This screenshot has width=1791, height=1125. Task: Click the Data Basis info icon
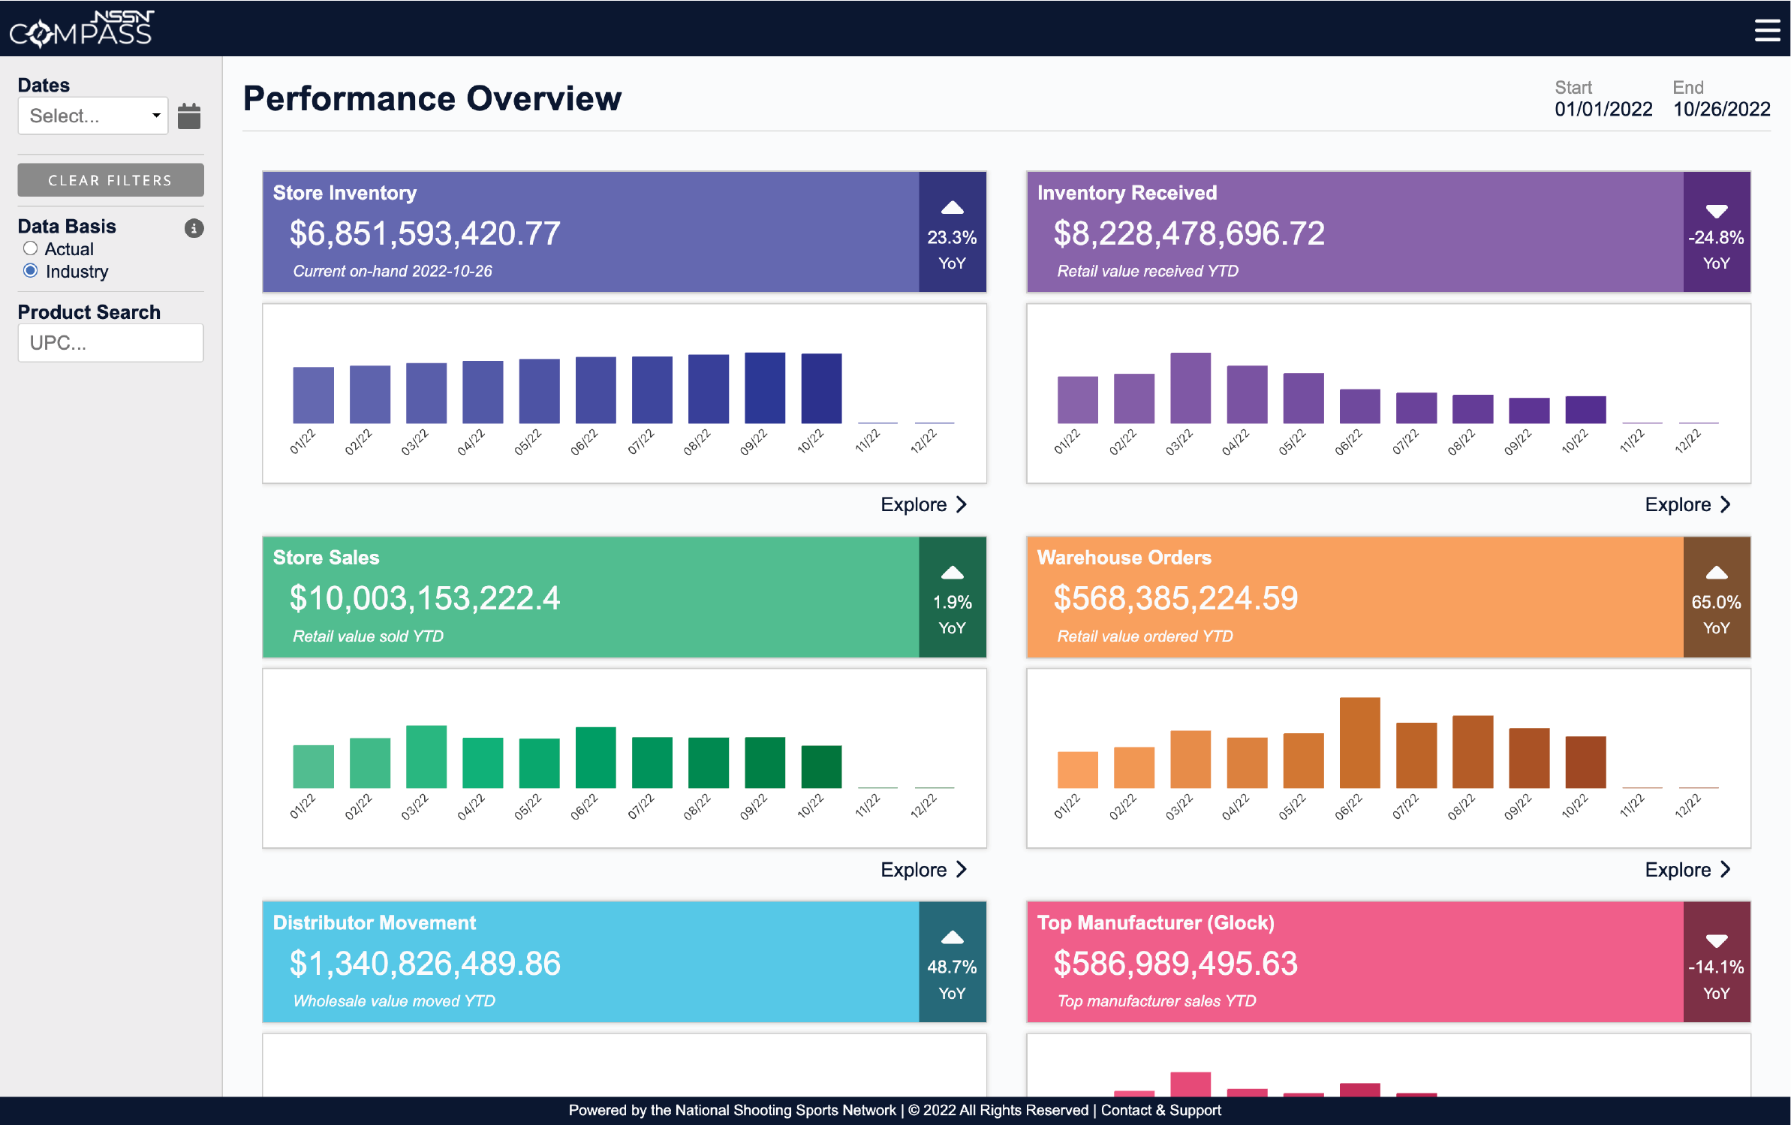pos(194,228)
